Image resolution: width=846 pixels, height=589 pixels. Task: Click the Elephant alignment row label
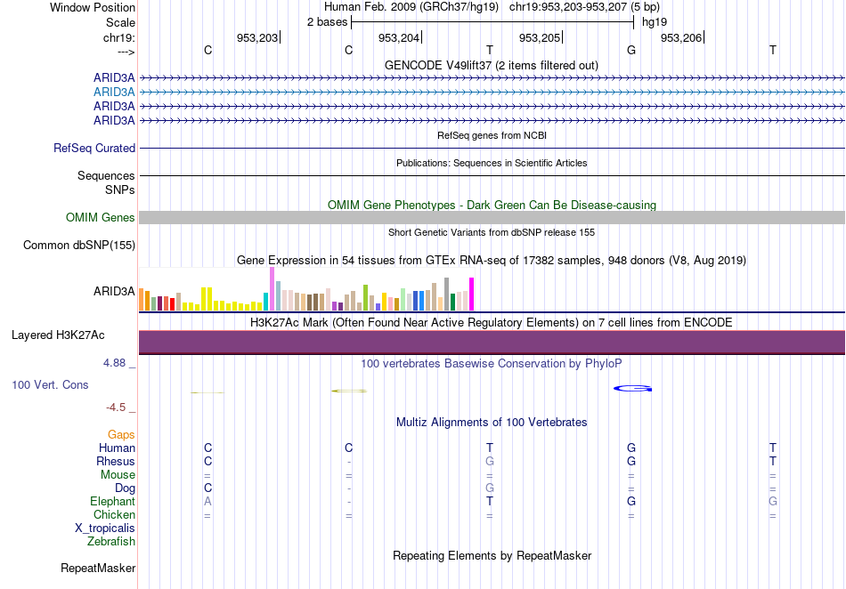tap(112, 502)
